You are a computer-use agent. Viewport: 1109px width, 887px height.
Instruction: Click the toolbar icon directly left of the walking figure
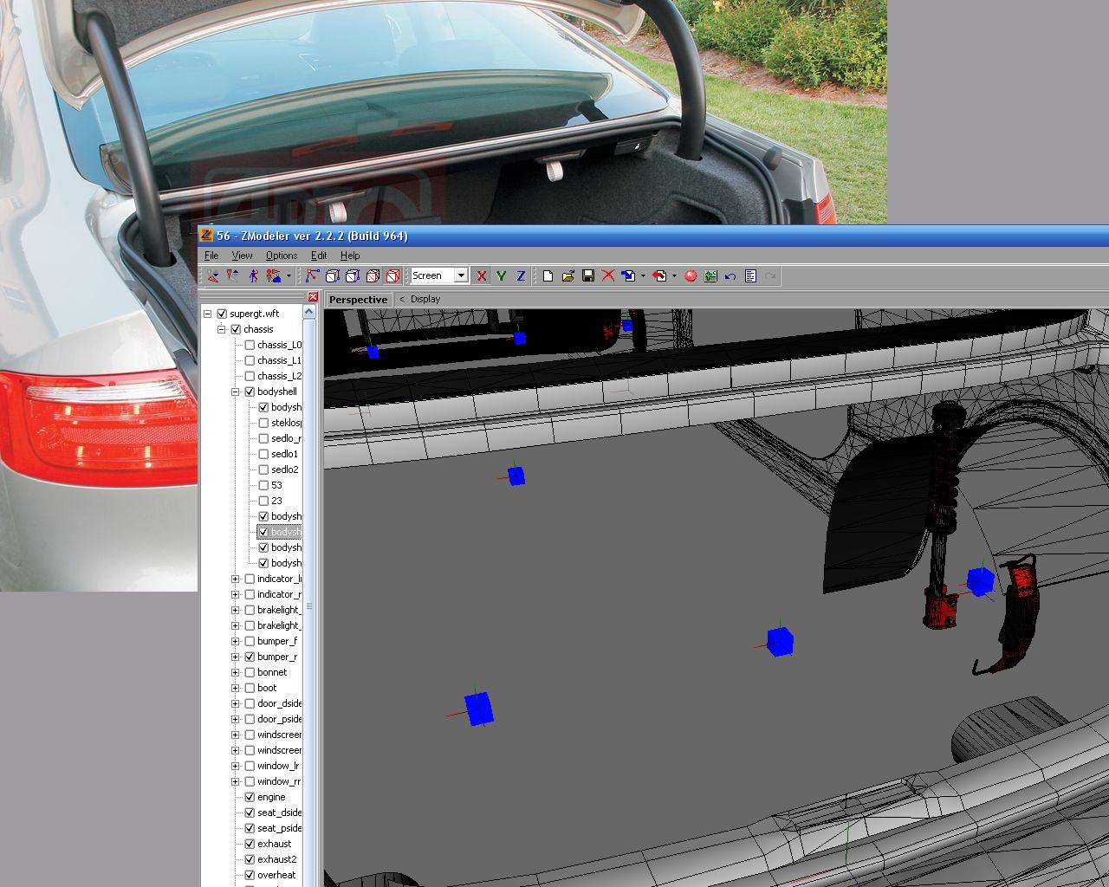[x=233, y=275]
